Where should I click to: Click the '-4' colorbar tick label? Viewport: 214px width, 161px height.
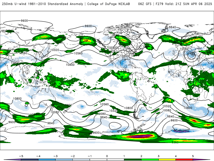38,156
